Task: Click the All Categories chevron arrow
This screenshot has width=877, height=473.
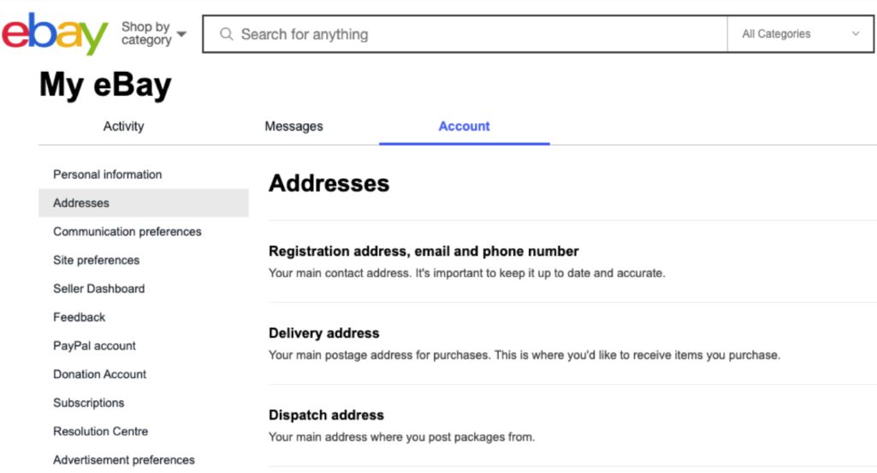Action: [x=856, y=33]
